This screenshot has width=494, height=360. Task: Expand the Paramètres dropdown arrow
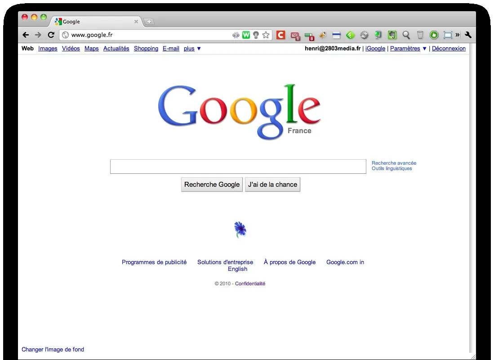(x=424, y=49)
